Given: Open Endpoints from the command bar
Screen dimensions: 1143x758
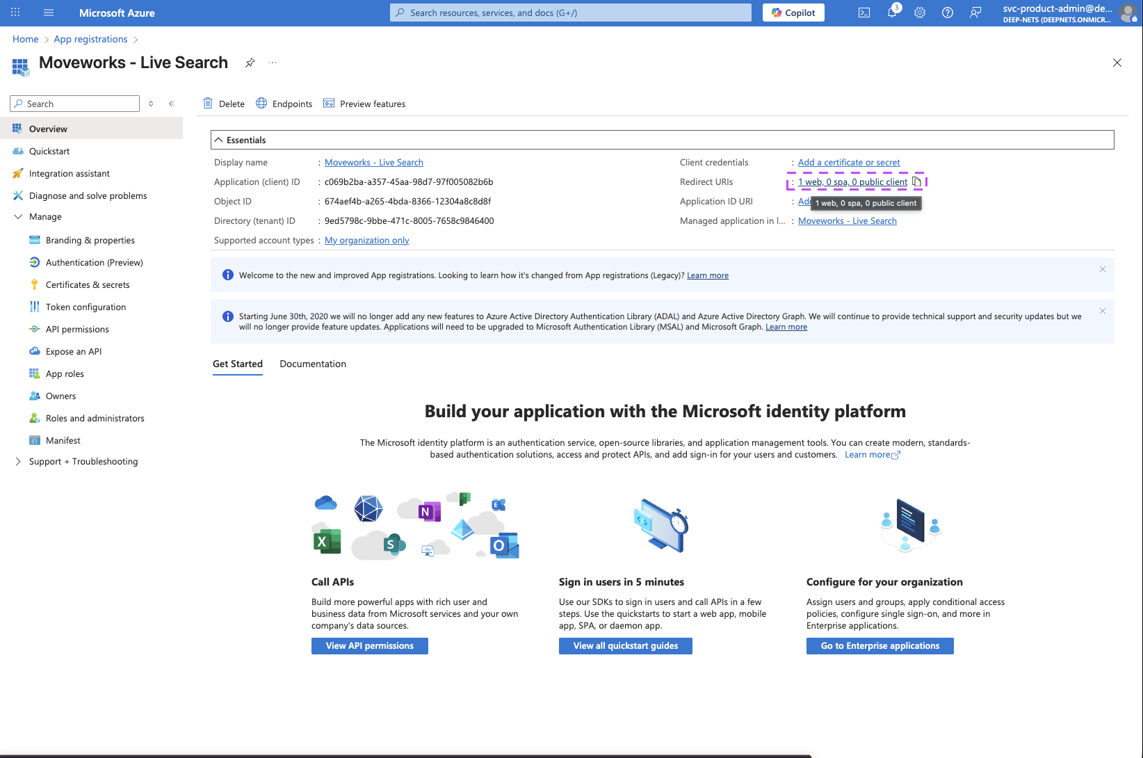Looking at the screenshot, I should (284, 104).
